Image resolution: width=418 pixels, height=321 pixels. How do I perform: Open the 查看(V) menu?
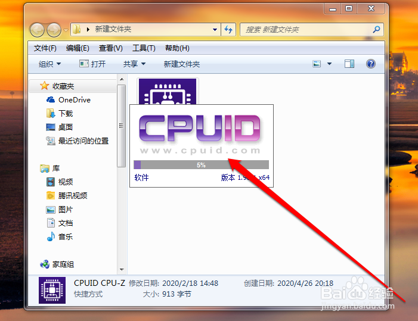[111, 48]
